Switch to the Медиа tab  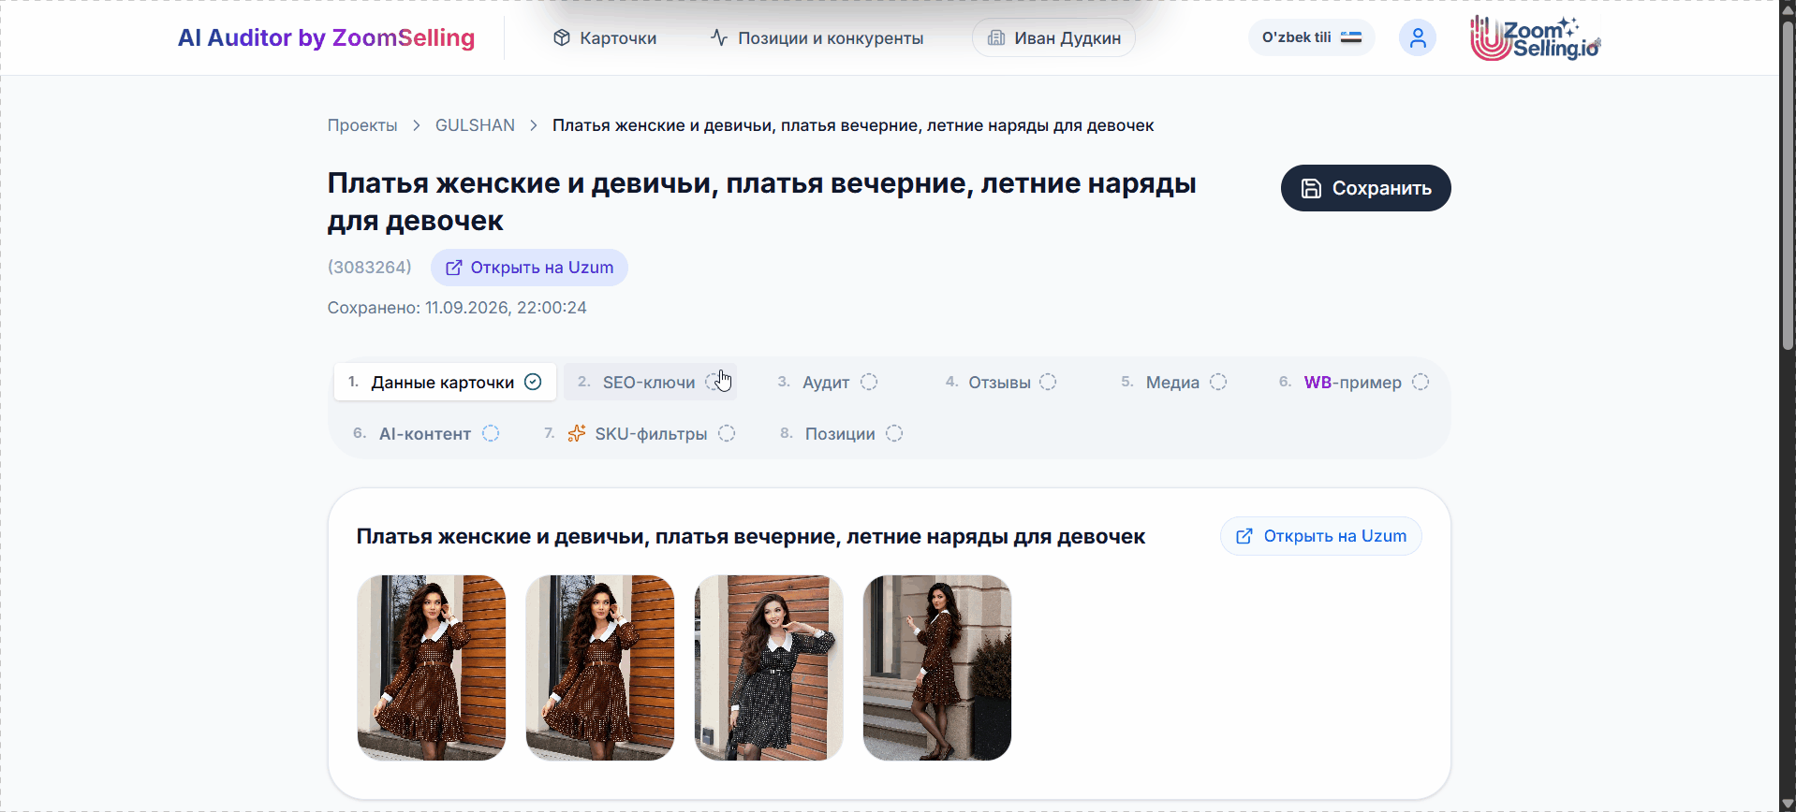tap(1173, 382)
